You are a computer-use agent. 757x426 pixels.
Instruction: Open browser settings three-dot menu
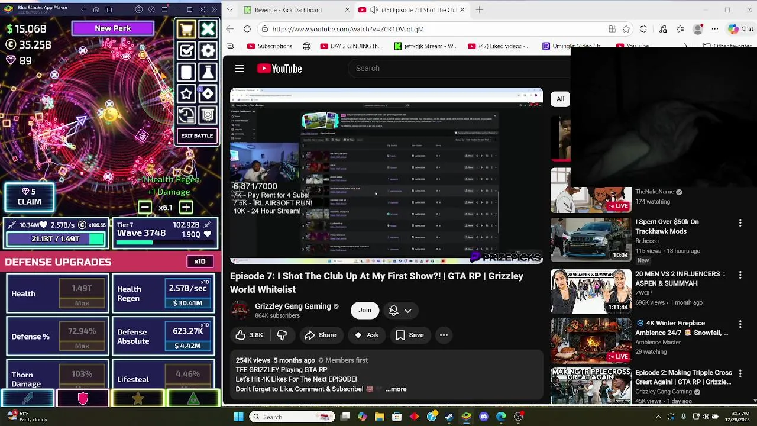[715, 29]
